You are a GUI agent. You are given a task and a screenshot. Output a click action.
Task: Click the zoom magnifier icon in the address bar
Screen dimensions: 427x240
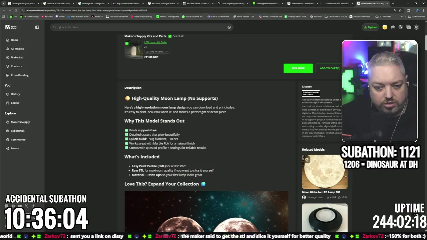point(395,10)
